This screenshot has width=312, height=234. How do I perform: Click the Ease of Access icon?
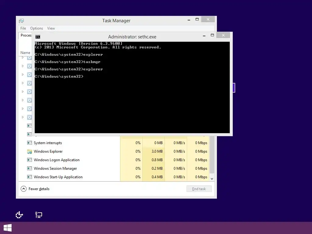coord(19,215)
